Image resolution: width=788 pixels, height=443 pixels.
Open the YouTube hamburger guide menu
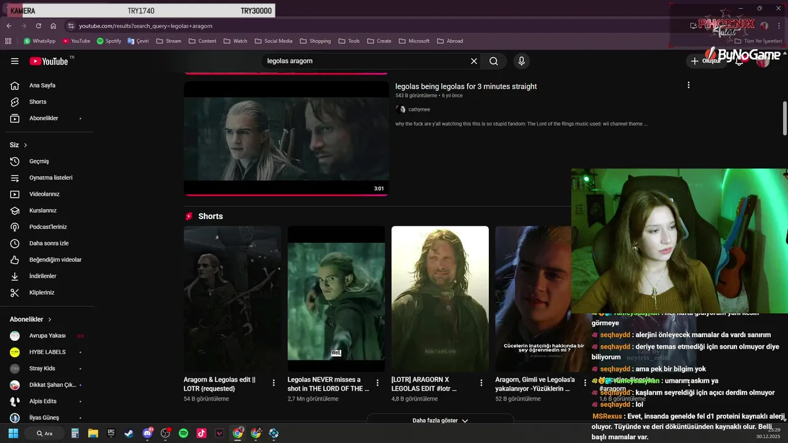[15, 61]
